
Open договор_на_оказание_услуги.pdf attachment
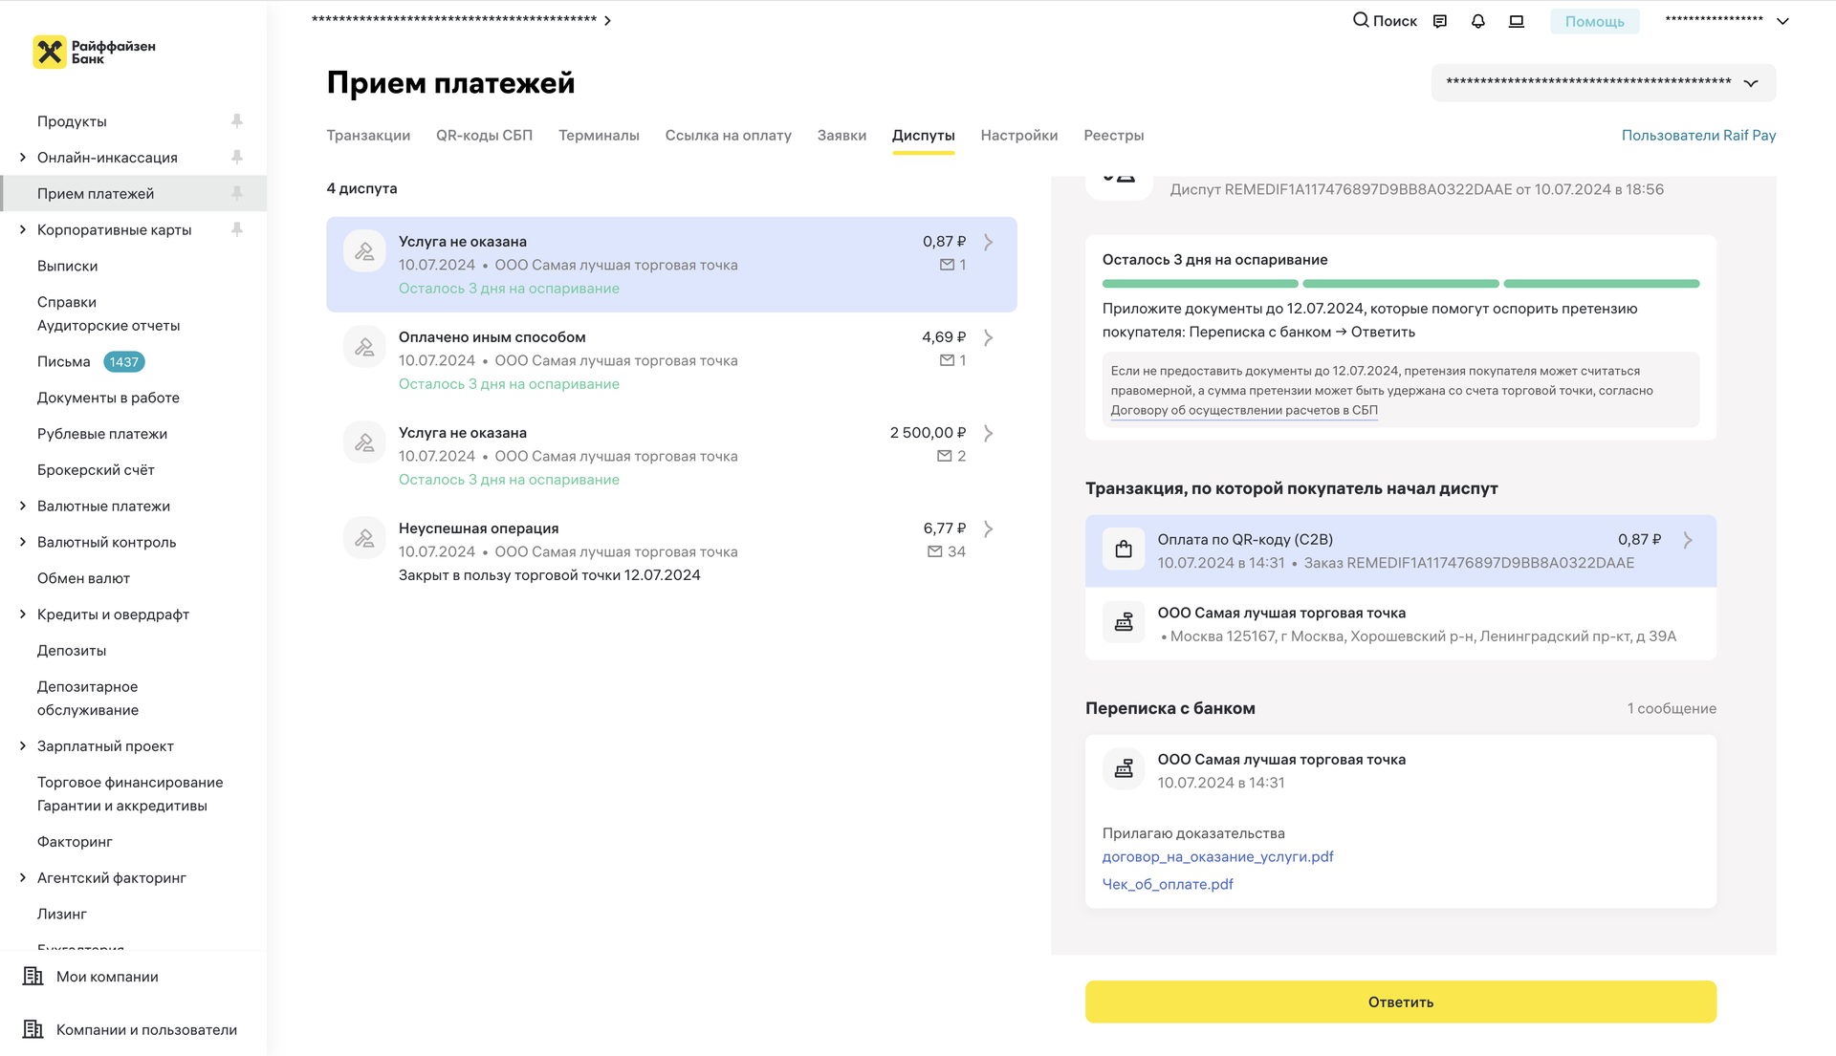tap(1218, 856)
